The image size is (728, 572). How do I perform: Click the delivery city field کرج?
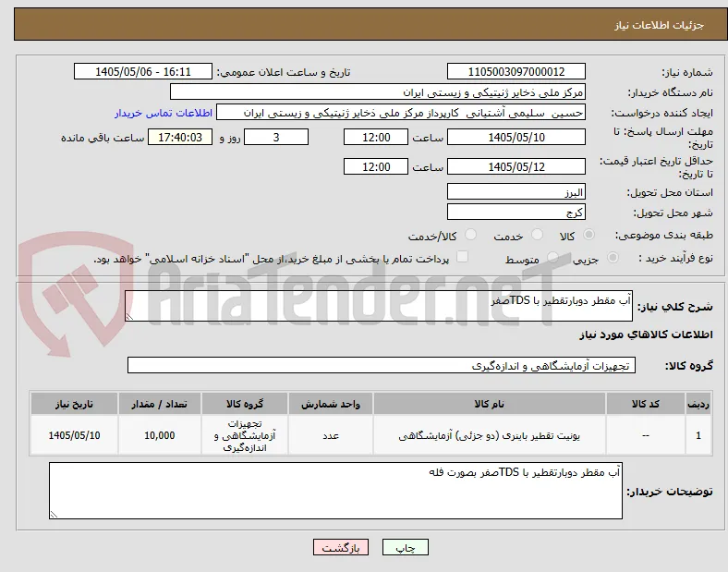(516, 212)
